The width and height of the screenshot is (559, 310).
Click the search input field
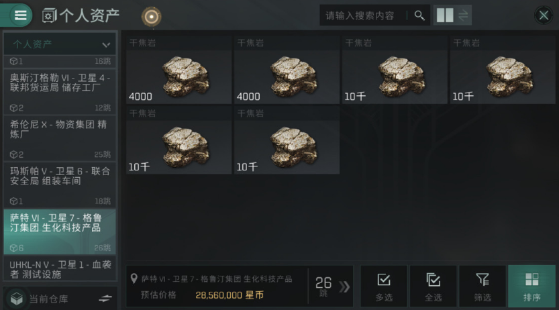[x=364, y=15]
